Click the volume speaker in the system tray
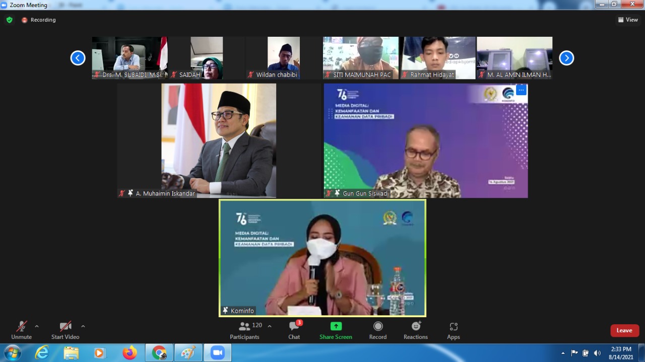This screenshot has height=362, width=645. (597, 352)
